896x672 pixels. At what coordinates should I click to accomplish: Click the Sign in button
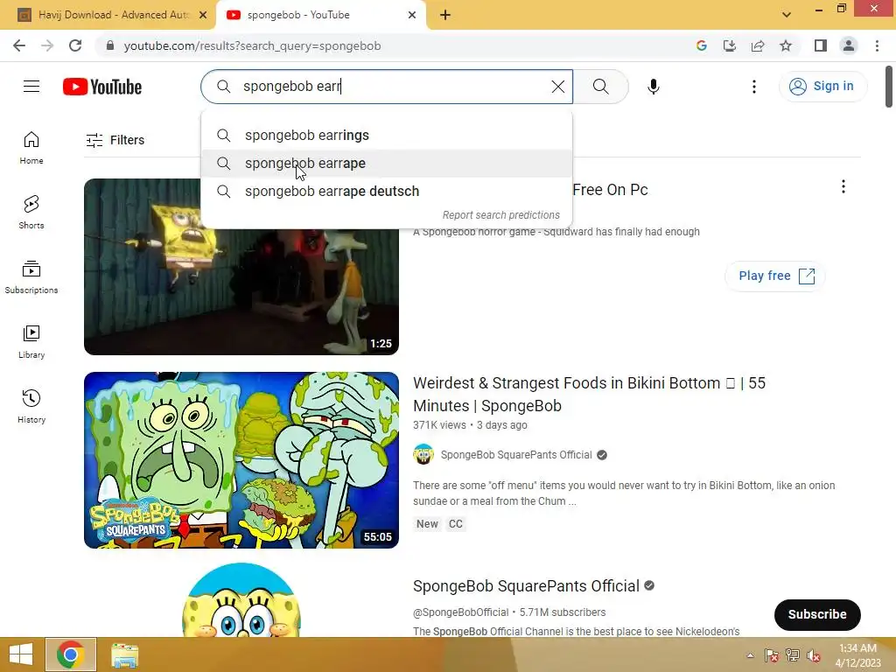point(822,87)
